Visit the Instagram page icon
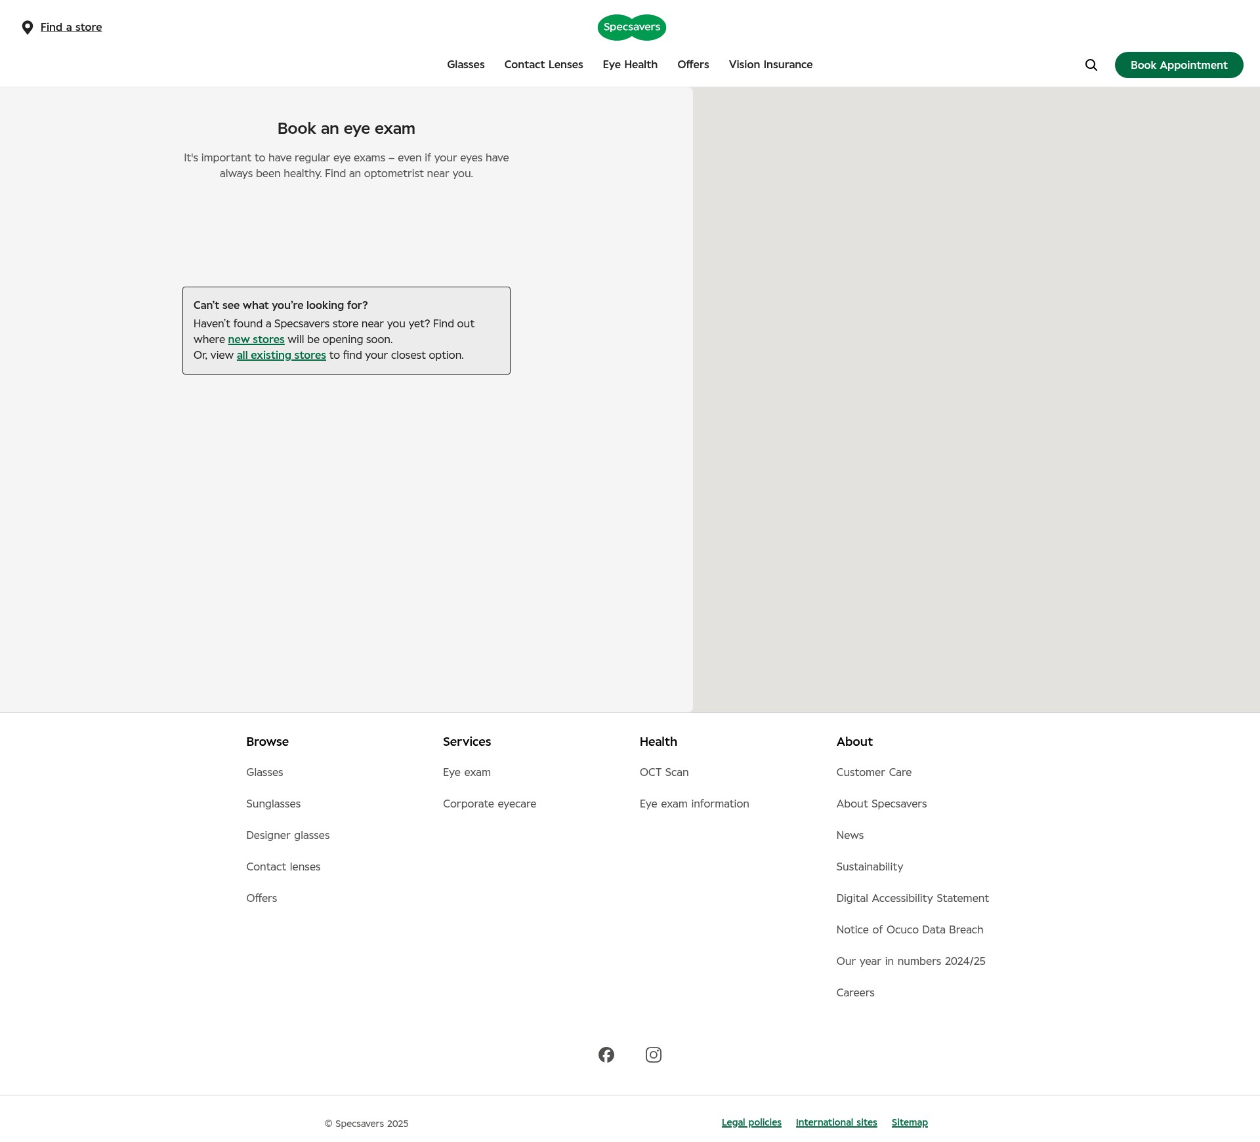 (654, 1055)
